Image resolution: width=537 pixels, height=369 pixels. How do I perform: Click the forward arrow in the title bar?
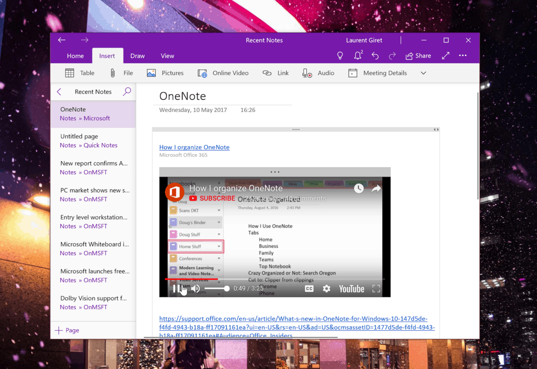85,40
